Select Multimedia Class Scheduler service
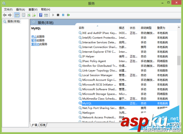 (x=124, y=98)
